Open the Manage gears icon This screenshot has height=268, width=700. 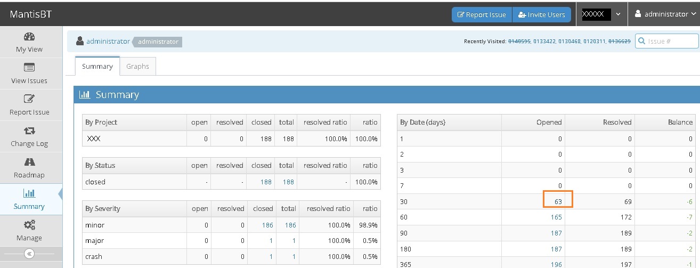(29, 225)
